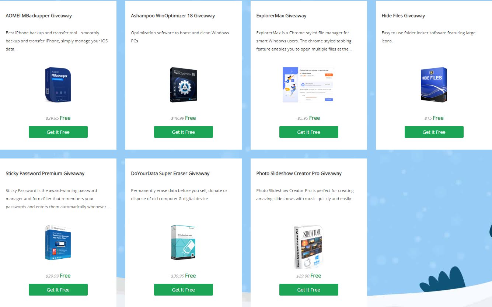Open the ExplorerMax screenshot image
Viewport: 492px width, 307px height.
pos(308,85)
